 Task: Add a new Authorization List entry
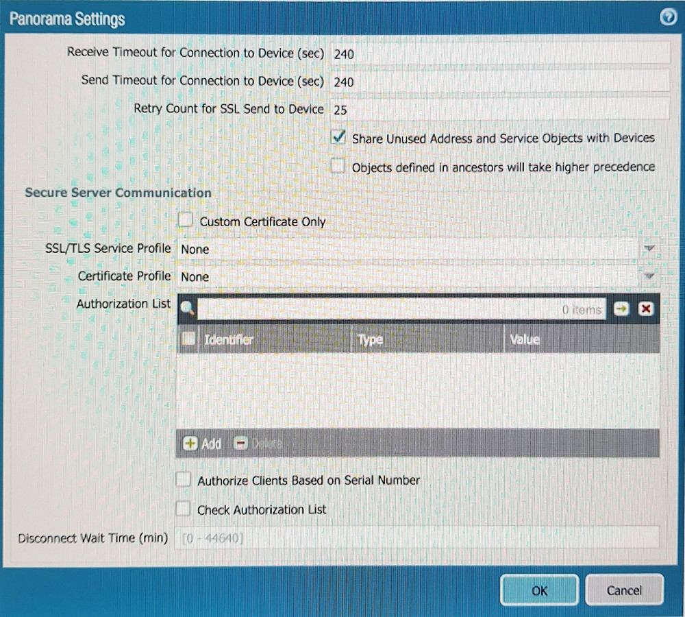tap(202, 444)
